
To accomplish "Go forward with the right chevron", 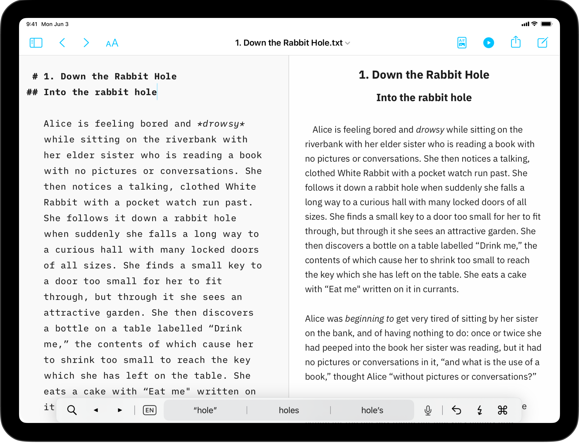I will click(x=86, y=43).
